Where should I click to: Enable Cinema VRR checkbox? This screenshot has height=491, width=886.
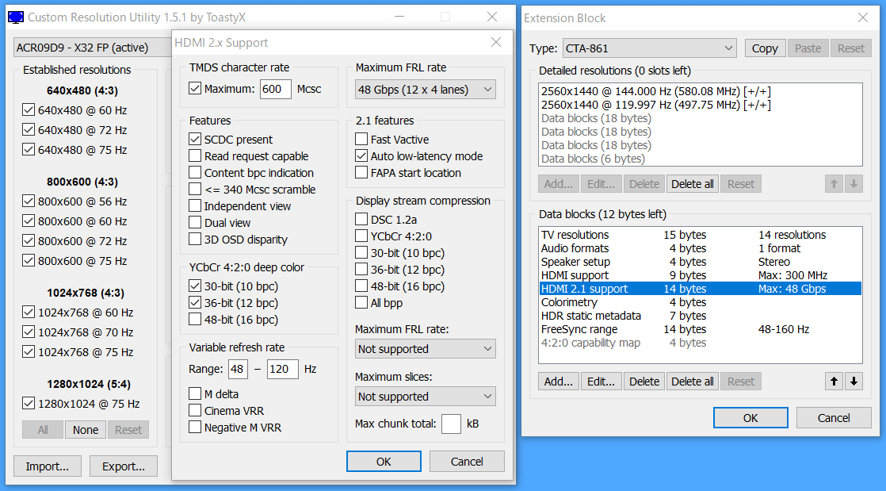click(195, 410)
